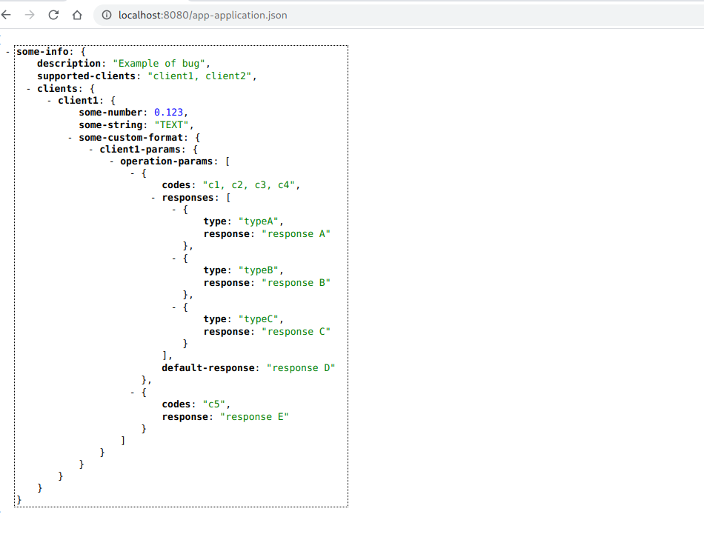The image size is (704, 557).
Task: Select the "TEXT" string value
Action: (171, 125)
